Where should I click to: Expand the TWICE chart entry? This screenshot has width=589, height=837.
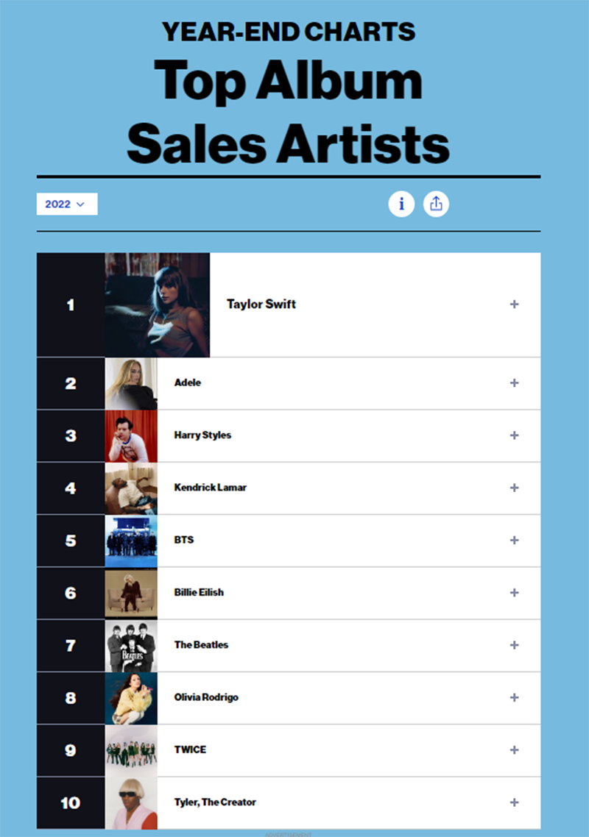point(514,750)
